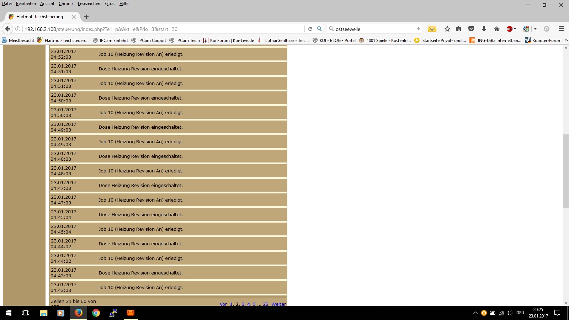569x320 pixels.
Task: Click the Pocket save icon
Action: [x=471, y=29]
